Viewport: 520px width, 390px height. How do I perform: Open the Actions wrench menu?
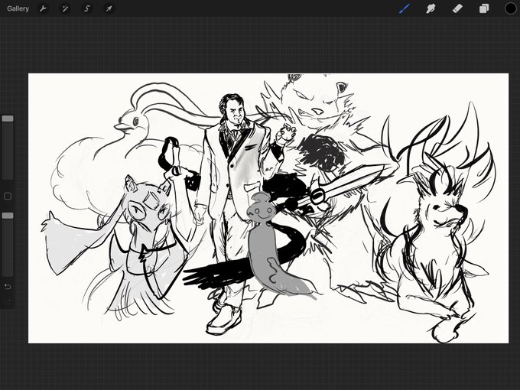pyautogui.click(x=43, y=8)
